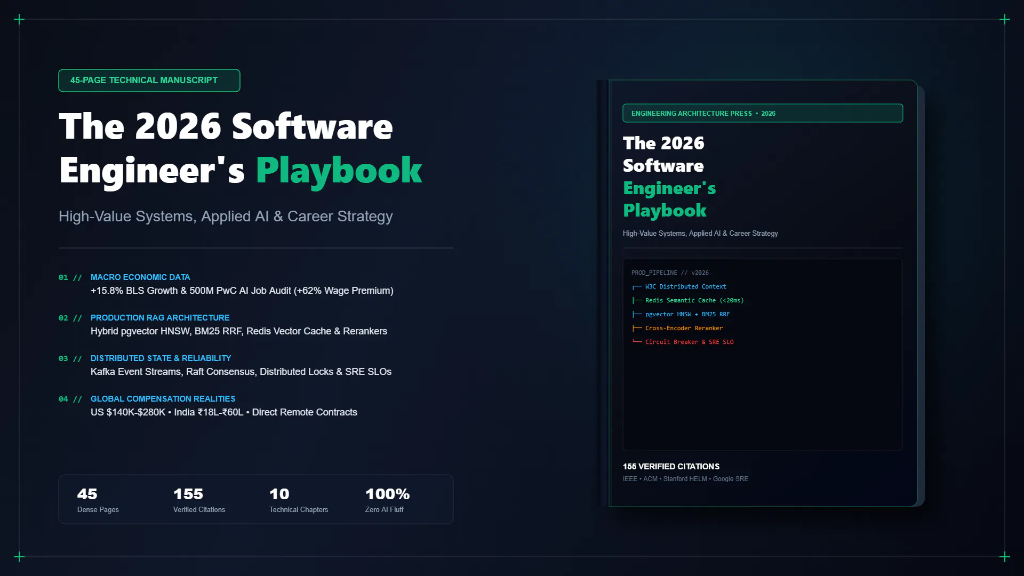This screenshot has height=576, width=1024.
Task: Click the 'W3C Distributed Context' pipeline line
Action: pos(679,286)
